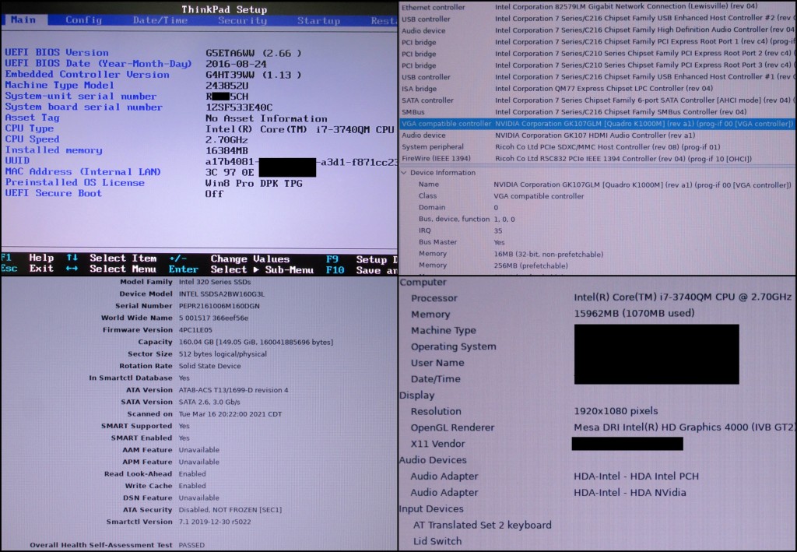797x552 pixels.
Task: Click the OpenGL Renderer row under Display
Action: point(597,427)
